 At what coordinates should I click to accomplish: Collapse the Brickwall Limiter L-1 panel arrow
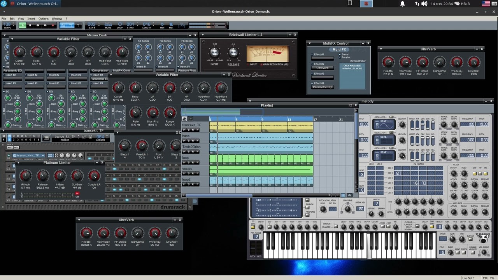[203, 35]
